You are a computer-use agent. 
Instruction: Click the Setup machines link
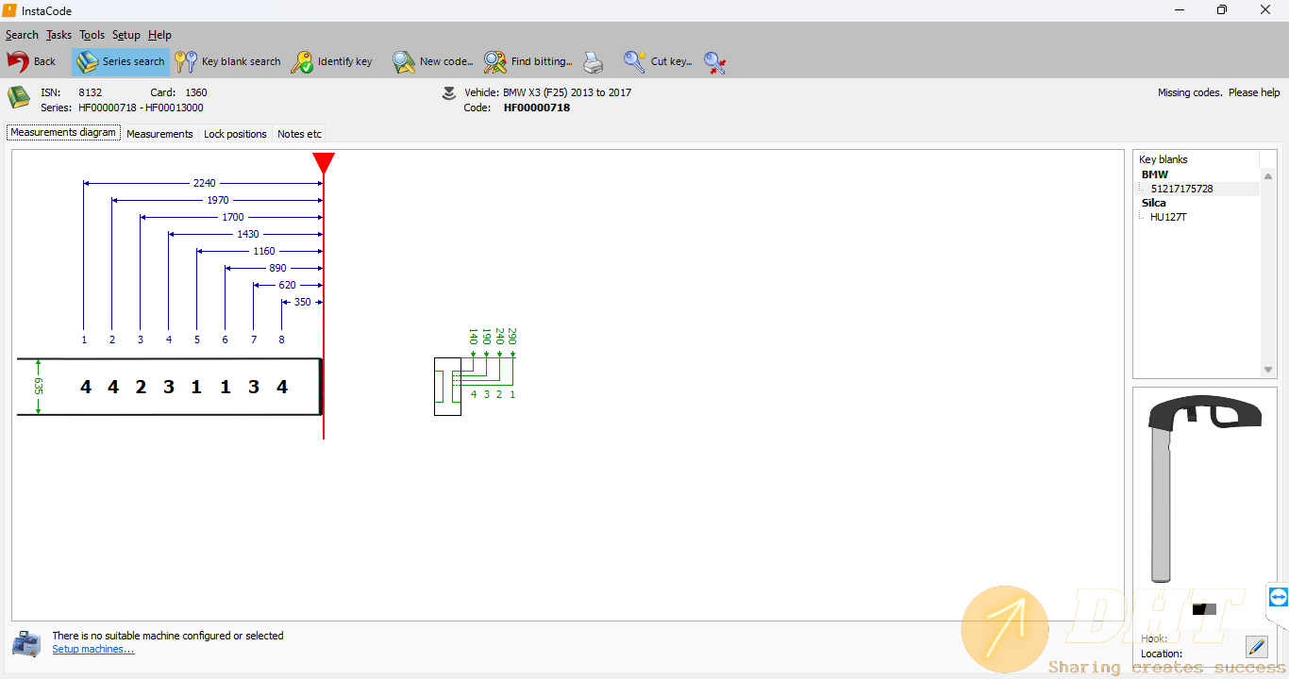point(93,649)
